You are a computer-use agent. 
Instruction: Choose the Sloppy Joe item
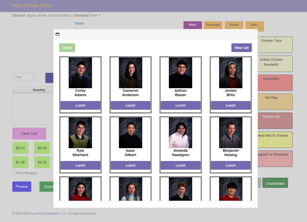[276, 121]
